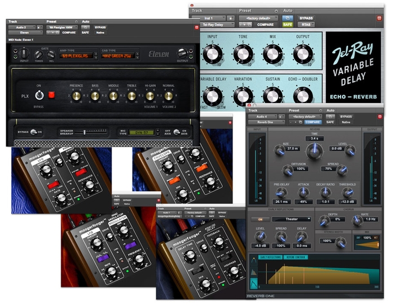Step the AMP TYPE selector up arrow
The height and width of the screenshot is (306, 395).
tap(96, 54)
